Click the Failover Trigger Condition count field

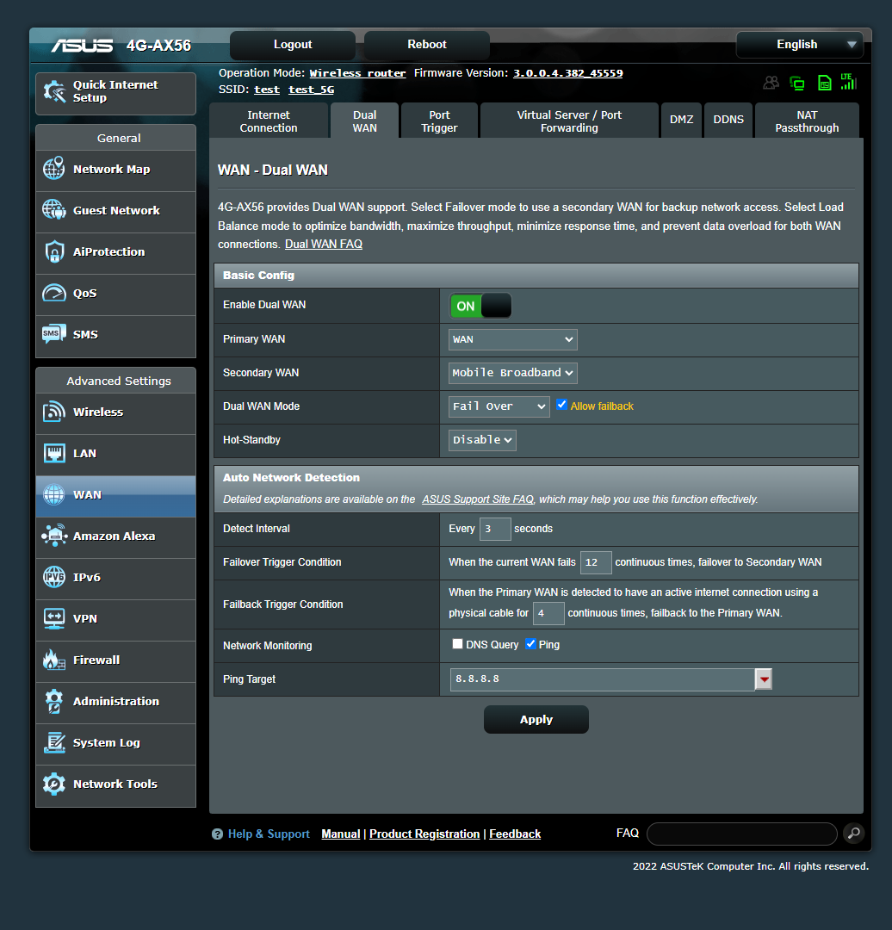[x=596, y=562]
